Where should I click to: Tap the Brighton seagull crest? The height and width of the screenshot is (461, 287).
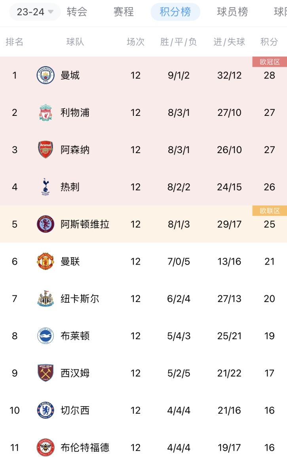coord(46,336)
